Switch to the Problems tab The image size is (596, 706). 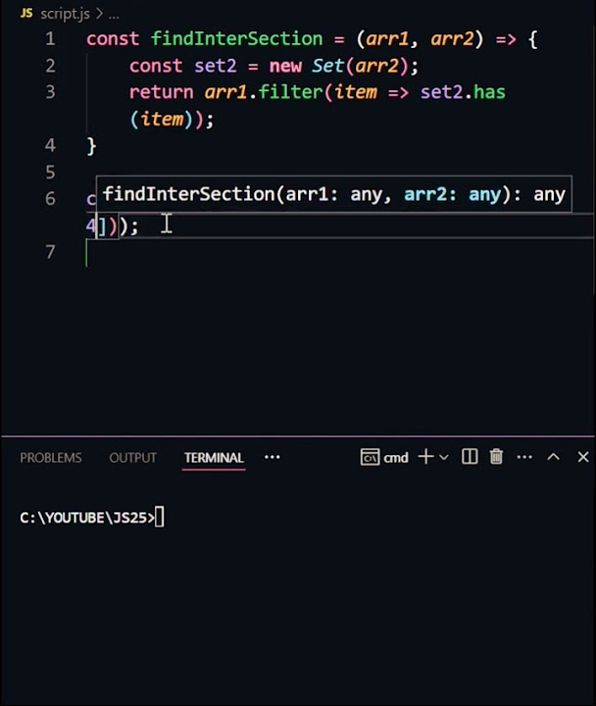(x=51, y=458)
